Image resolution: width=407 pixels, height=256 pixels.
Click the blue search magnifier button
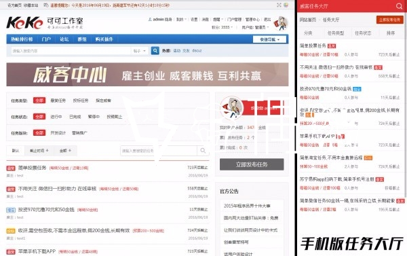pyautogui.click(x=155, y=50)
